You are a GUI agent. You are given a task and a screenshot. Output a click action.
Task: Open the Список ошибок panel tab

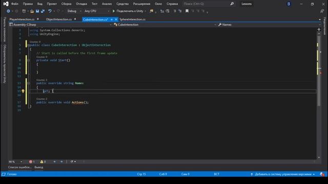(x=19, y=167)
